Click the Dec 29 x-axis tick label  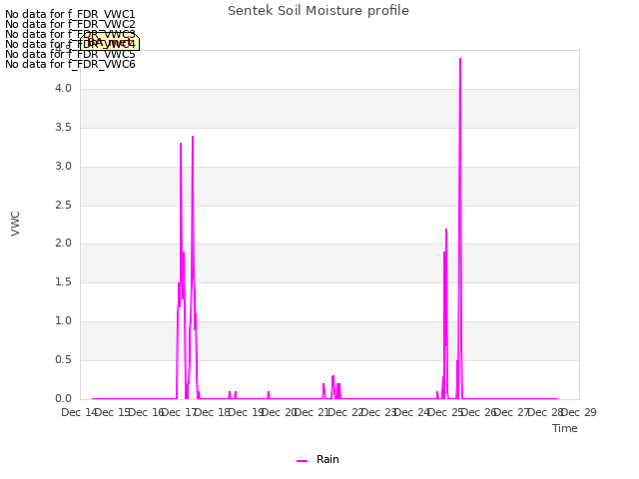[x=579, y=412]
